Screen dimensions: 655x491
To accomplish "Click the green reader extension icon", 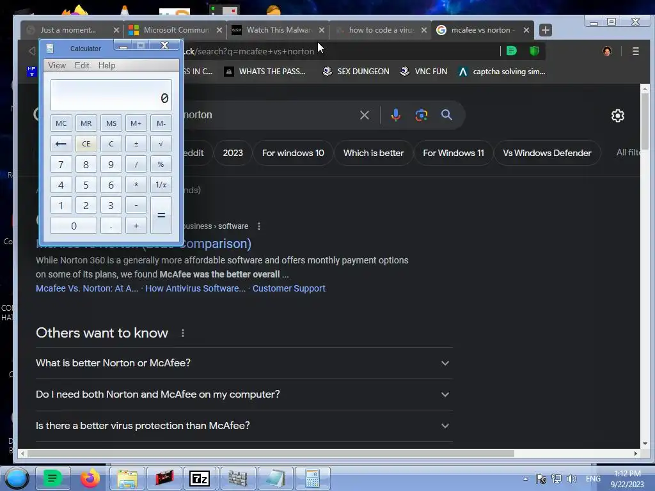I will coord(511,51).
